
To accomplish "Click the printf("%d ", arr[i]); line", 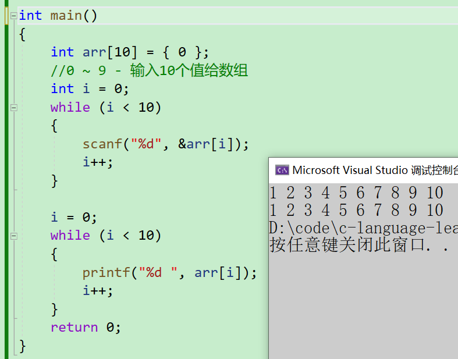I will (169, 272).
